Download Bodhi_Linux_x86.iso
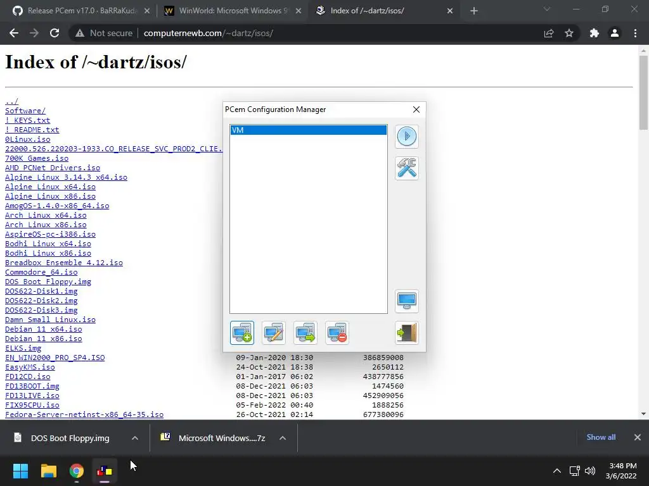Viewport: 649px width, 486px height. [x=48, y=253]
